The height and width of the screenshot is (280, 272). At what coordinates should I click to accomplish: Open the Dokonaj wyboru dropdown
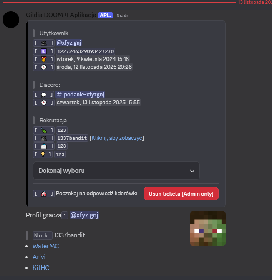(x=116, y=171)
